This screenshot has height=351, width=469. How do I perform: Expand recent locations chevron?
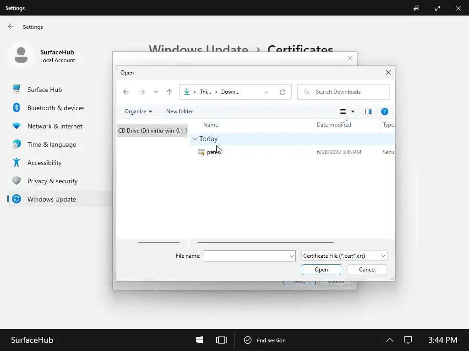(156, 92)
